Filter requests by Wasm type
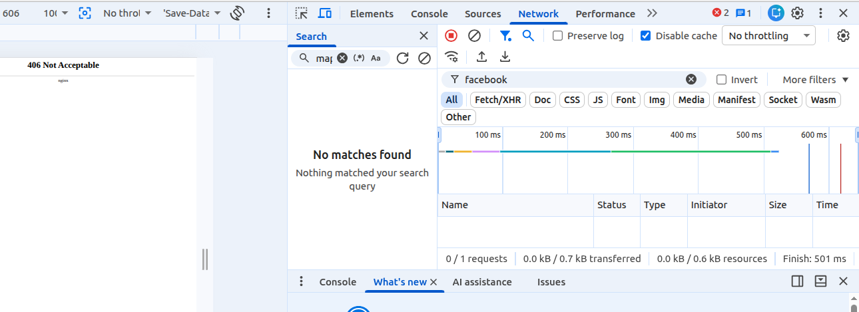Image resolution: width=859 pixels, height=312 pixels. click(823, 100)
